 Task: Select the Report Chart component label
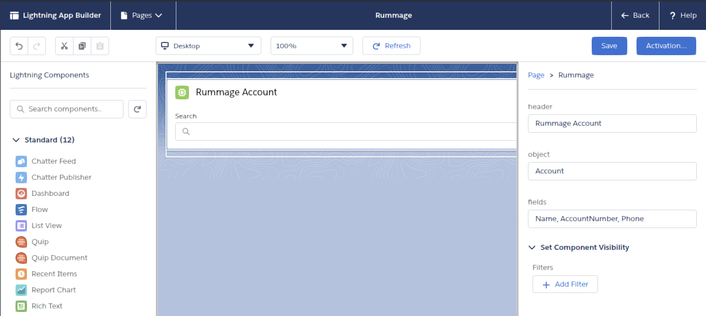coord(53,290)
